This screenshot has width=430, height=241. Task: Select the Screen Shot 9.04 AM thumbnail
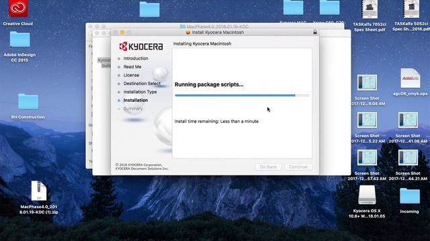(x=367, y=82)
